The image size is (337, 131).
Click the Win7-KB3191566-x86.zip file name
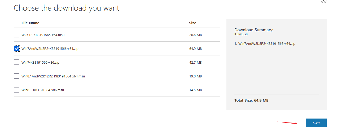point(40,62)
